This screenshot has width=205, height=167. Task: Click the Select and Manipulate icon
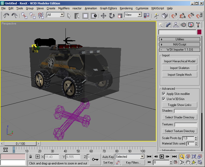(x=156, y=16)
